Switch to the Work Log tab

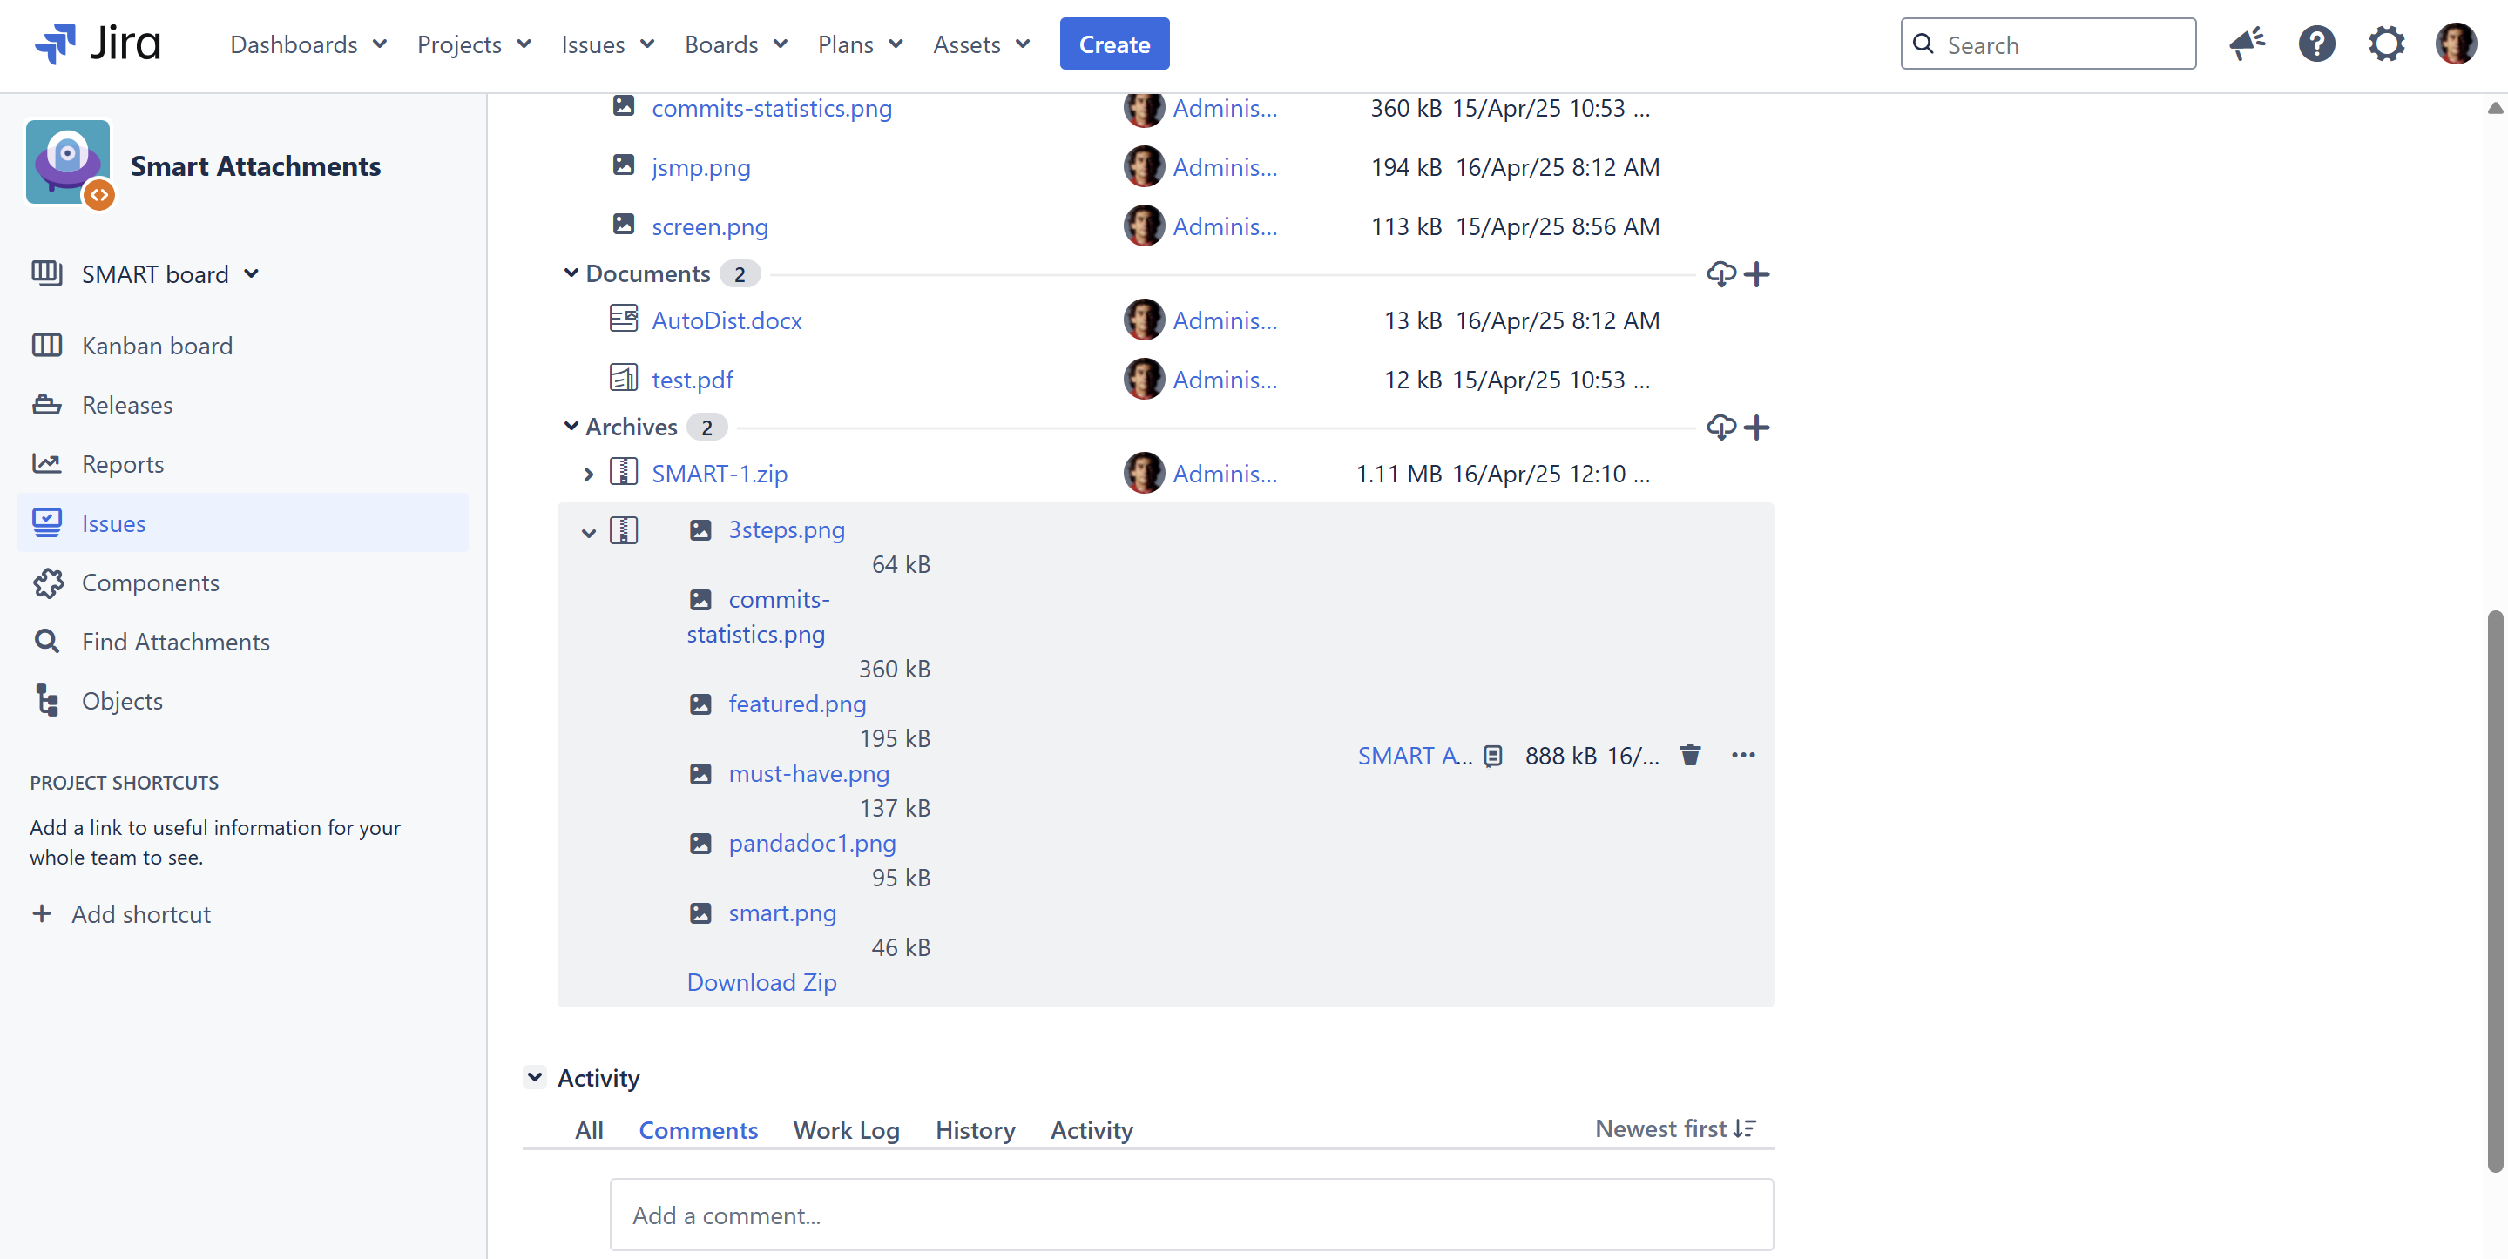[x=845, y=1129]
